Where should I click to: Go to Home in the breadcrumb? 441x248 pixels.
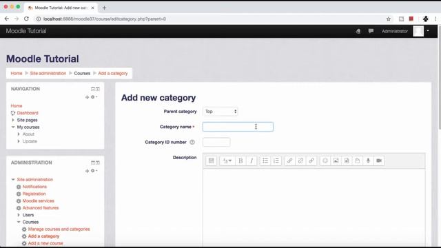(17, 74)
